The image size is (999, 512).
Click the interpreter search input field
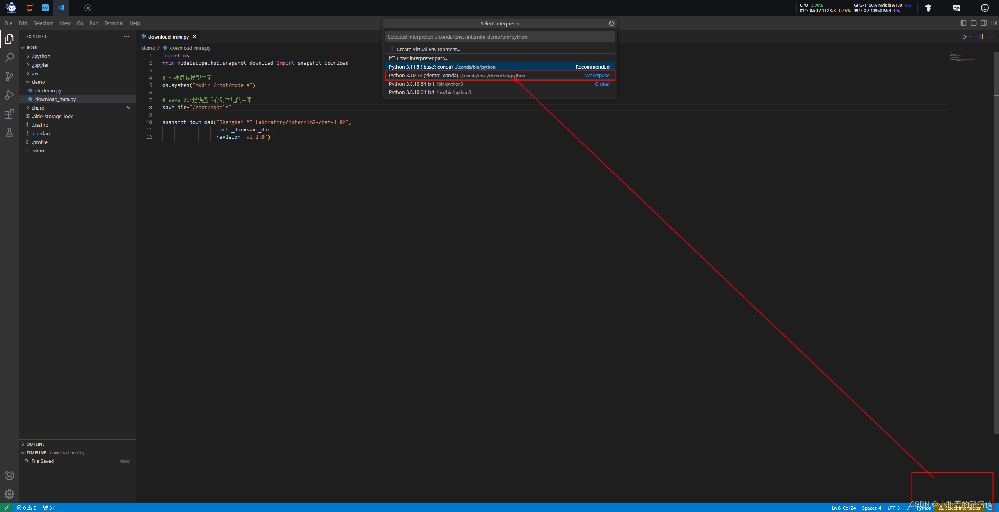(499, 37)
